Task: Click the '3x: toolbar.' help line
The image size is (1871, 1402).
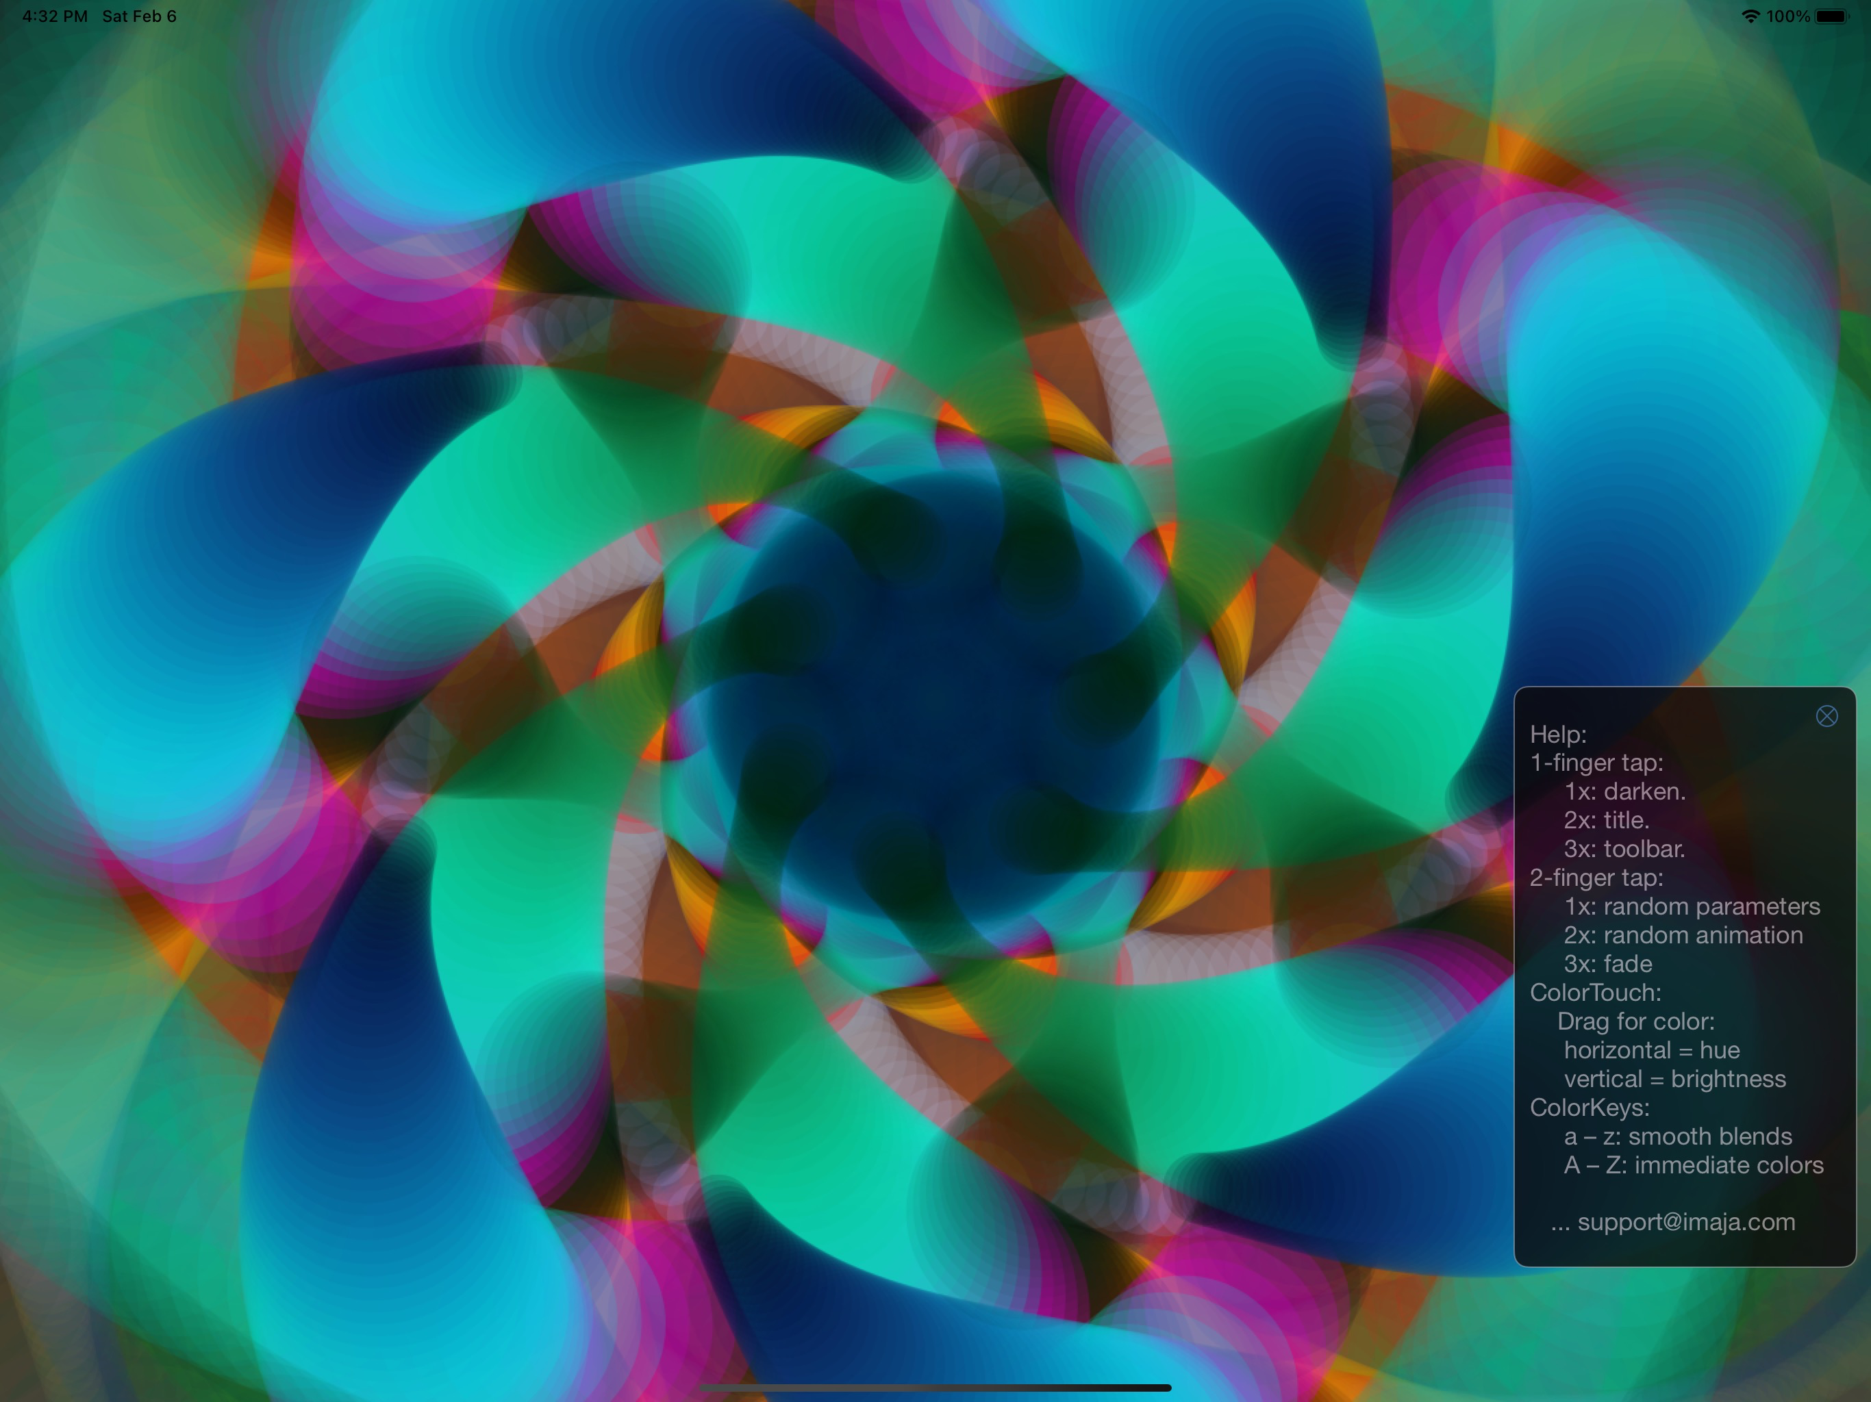Action: coord(1624,849)
